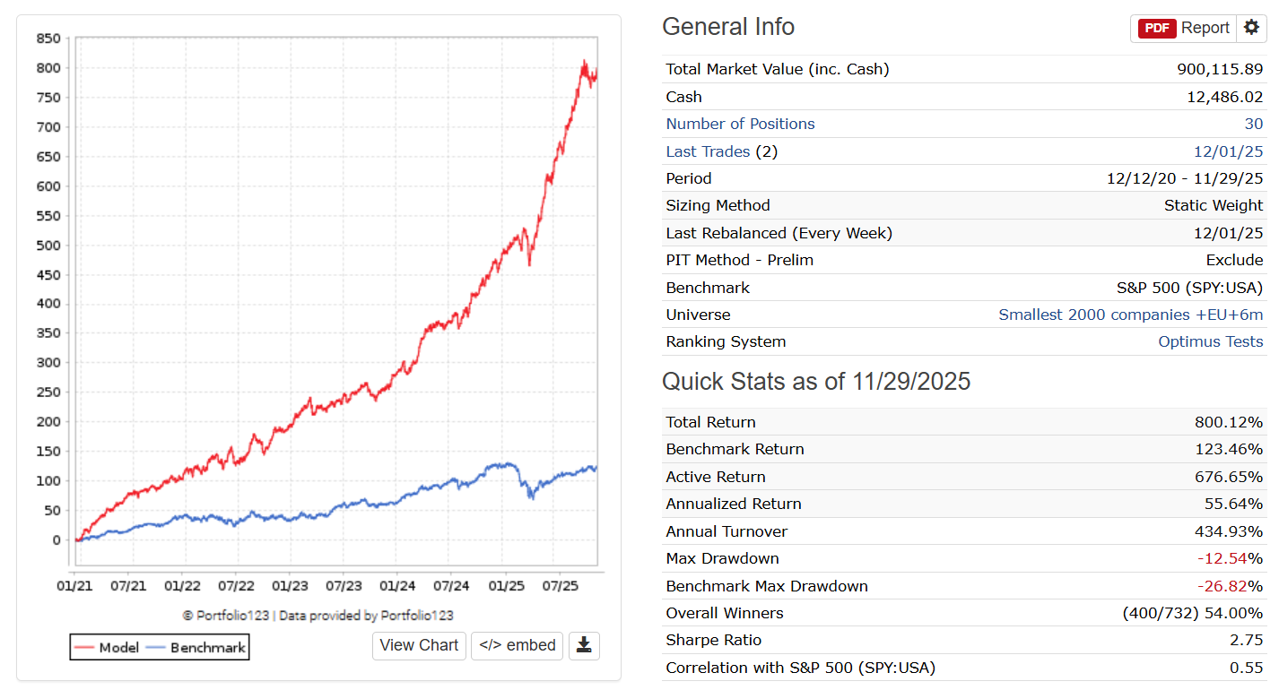Image resolution: width=1279 pixels, height=690 pixels.
Task: Click the Sharpe Ratio row label
Action: coord(713,640)
